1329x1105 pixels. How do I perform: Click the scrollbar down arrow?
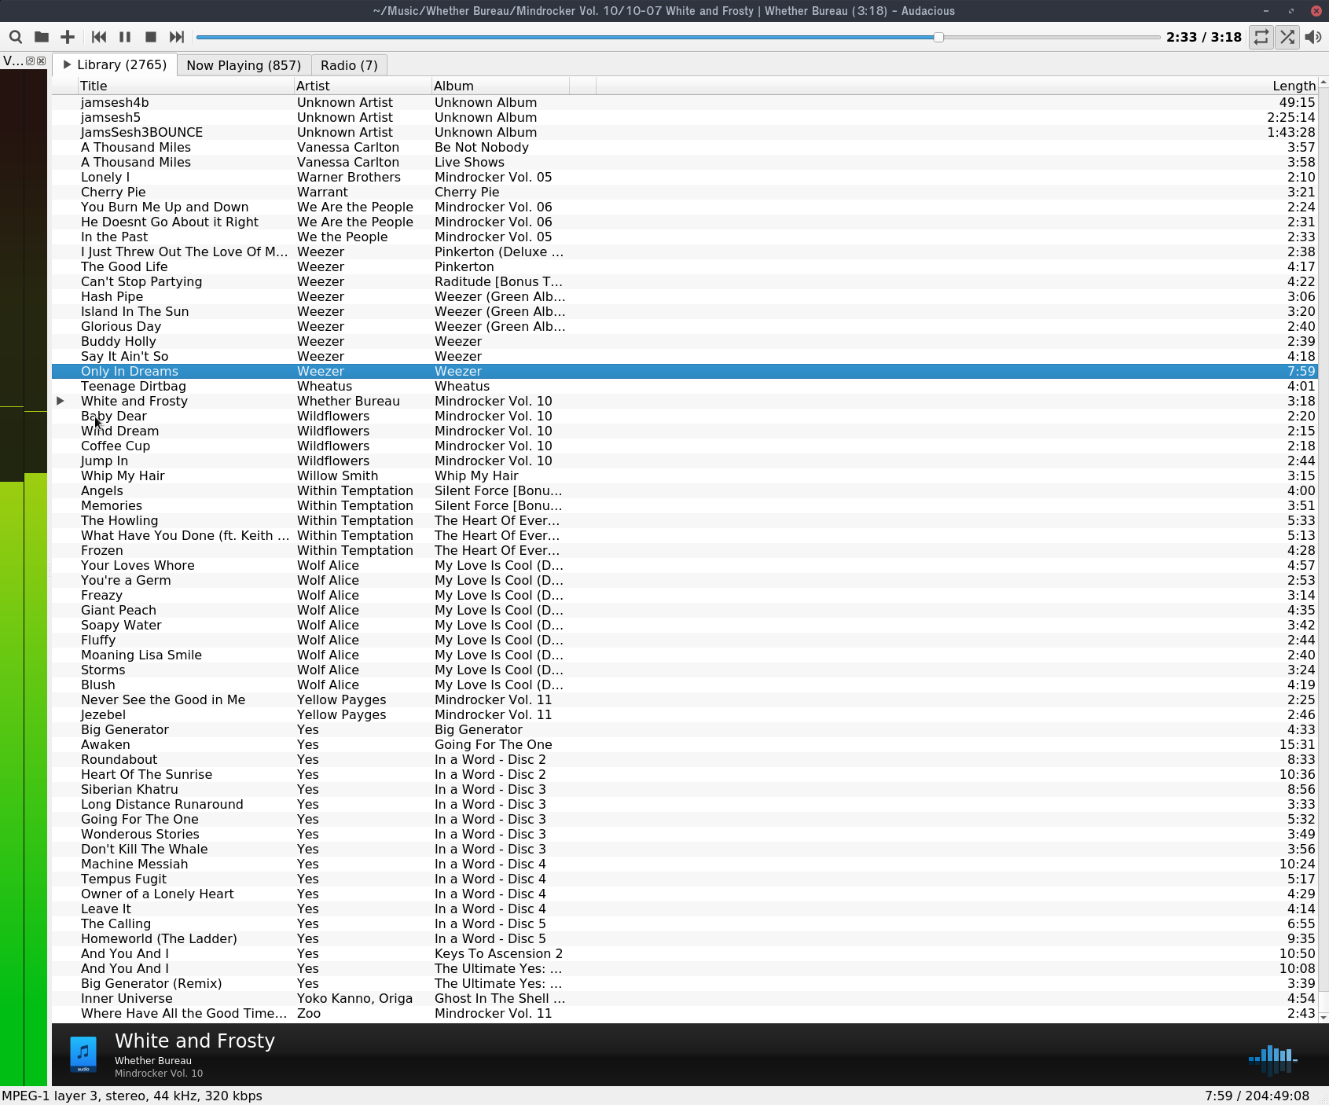pos(1323,1017)
